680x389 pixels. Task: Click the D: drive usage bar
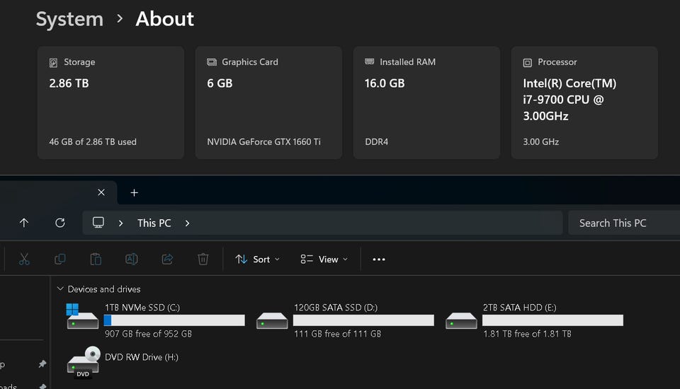click(363, 320)
